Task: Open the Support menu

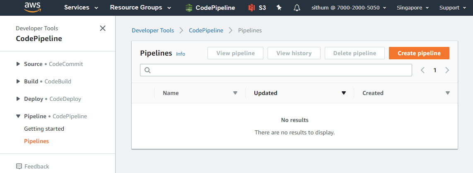Action: [452, 7]
